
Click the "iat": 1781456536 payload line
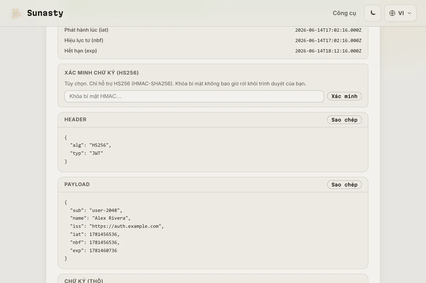94,234
